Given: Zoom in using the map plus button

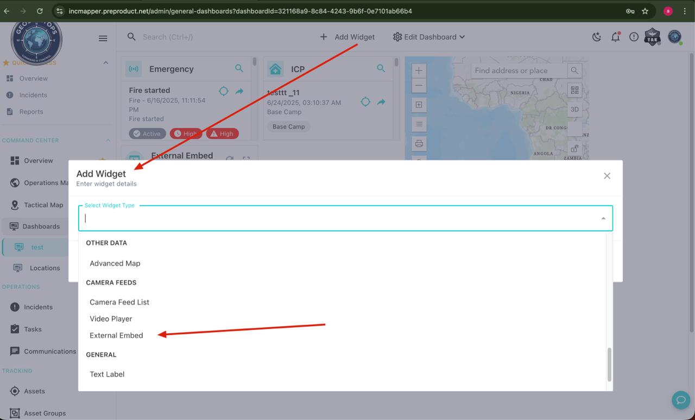Looking at the screenshot, I should click(419, 71).
